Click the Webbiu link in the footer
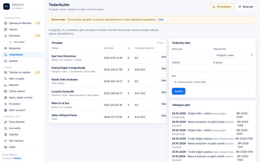Viewport: 260px width, 162px height. pos(17,158)
